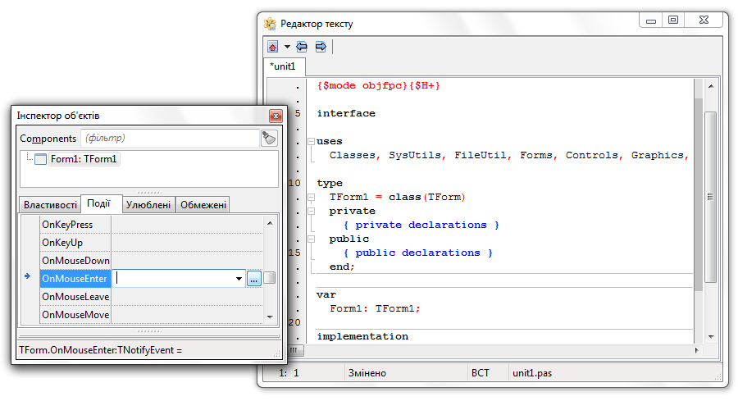Image resolution: width=738 pixels, height=401 pixels.
Task: Click line number 15 in the gutter
Action: point(294,253)
